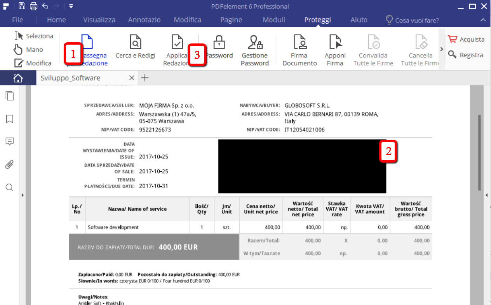This screenshot has height=305, width=491.
Task: Click the Convalida Tutte le Firme icon
Action: tap(373, 42)
